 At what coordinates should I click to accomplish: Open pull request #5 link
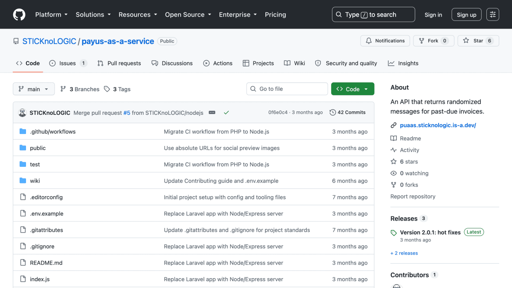point(127,113)
